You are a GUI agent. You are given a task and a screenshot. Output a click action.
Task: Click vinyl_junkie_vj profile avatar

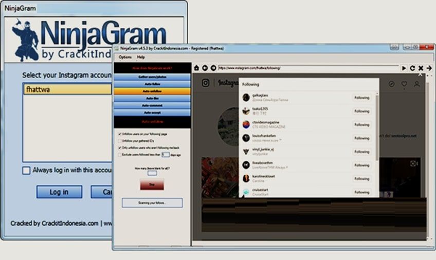click(246, 152)
